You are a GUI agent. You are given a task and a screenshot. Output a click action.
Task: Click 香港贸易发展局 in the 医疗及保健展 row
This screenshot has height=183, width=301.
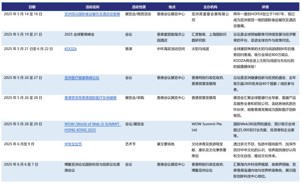click(204, 98)
